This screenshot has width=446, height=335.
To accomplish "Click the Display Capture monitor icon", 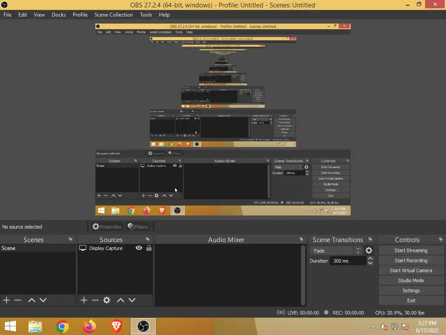I will (83, 248).
